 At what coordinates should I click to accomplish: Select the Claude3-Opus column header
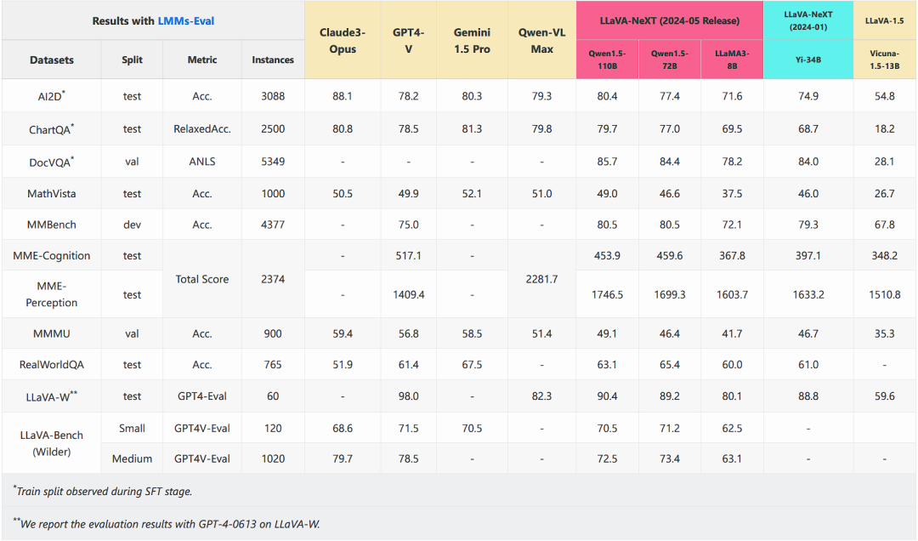point(343,41)
